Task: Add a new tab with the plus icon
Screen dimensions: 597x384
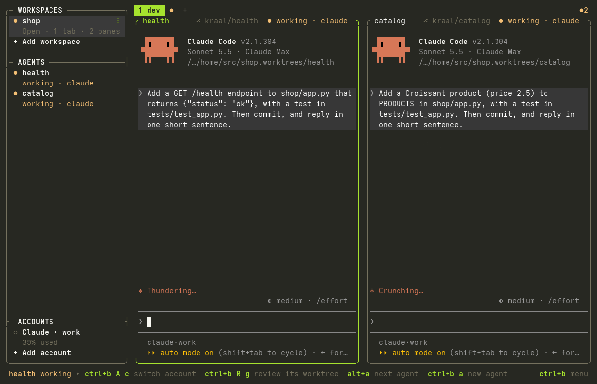Action: coord(185,10)
